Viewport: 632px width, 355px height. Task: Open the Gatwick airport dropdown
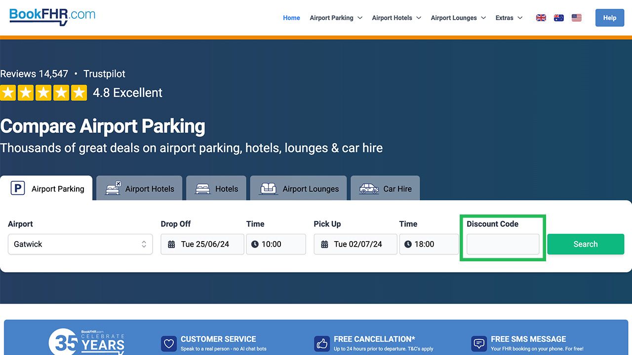point(80,244)
